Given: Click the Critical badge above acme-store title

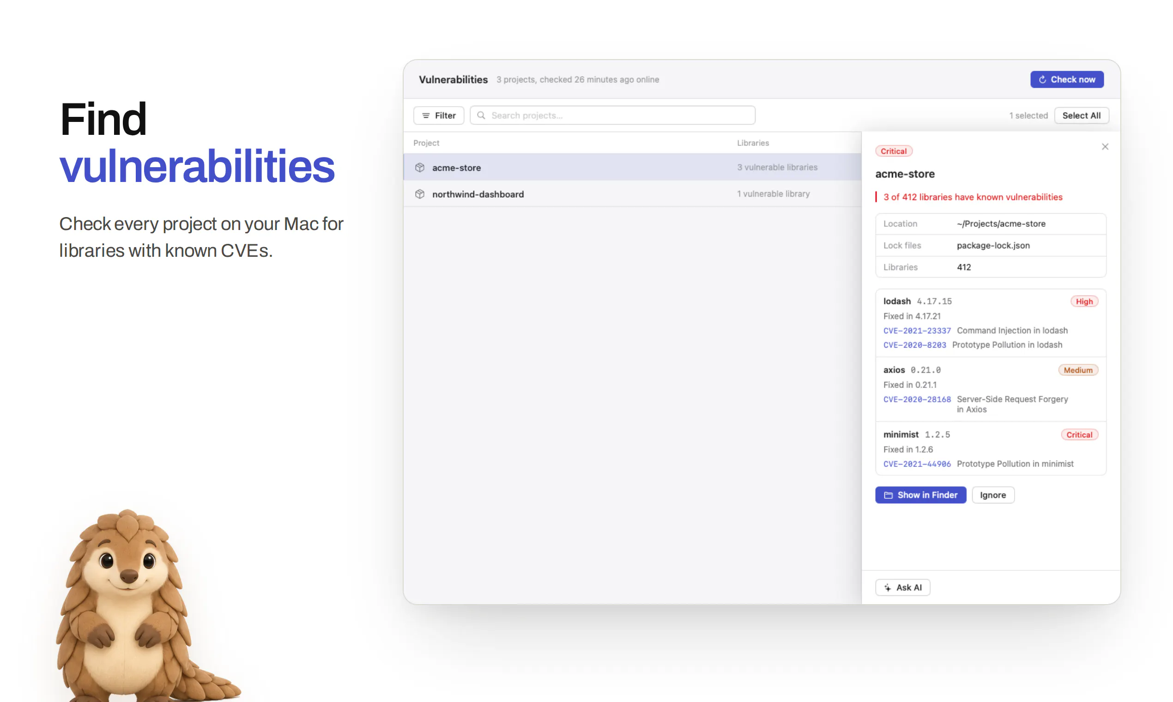Looking at the screenshot, I should click(894, 151).
